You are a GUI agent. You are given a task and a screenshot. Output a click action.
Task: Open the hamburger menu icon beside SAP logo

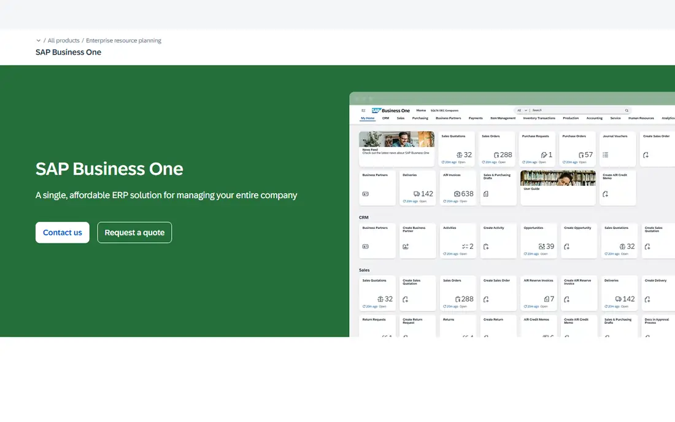[363, 110]
